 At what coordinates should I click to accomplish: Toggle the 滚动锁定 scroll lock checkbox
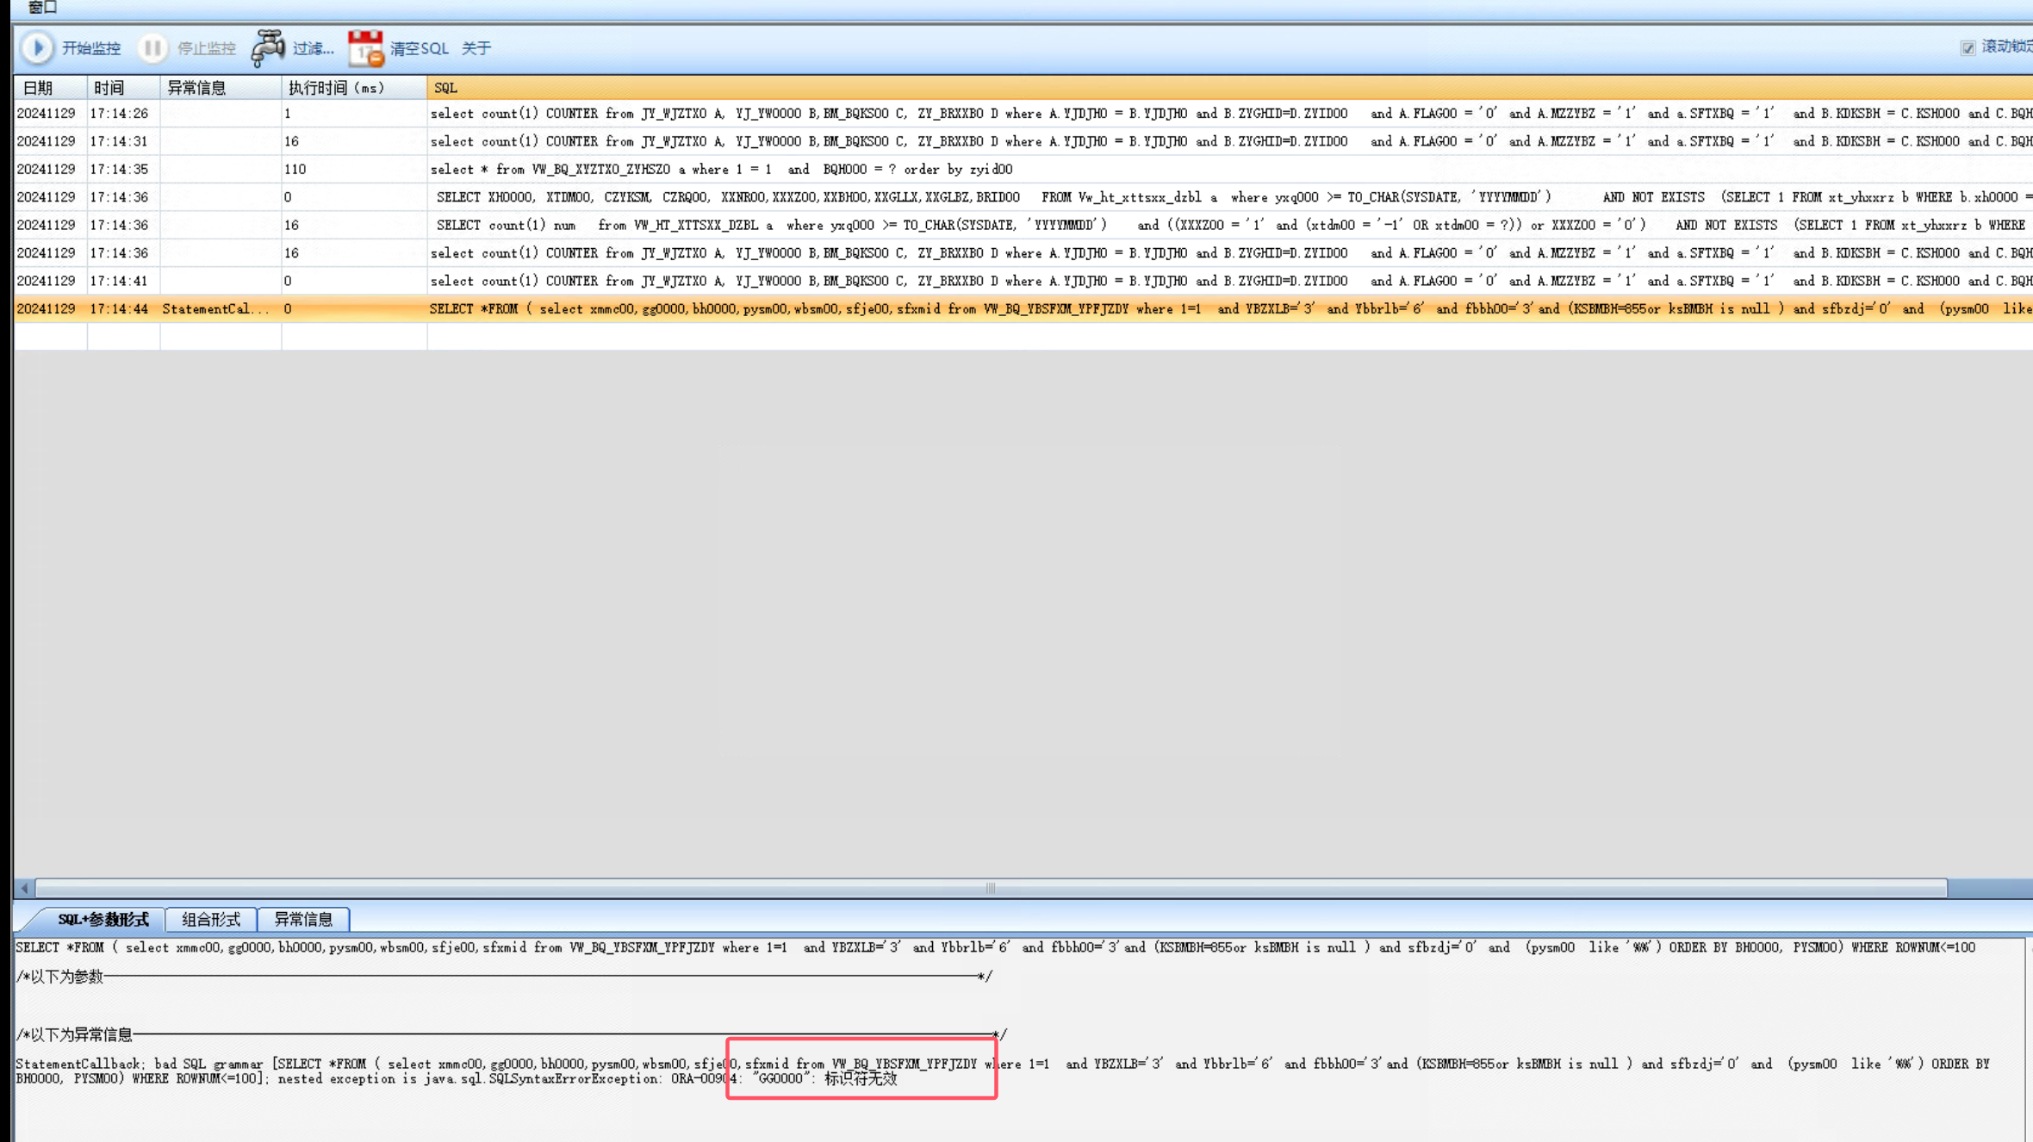click(x=1968, y=48)
